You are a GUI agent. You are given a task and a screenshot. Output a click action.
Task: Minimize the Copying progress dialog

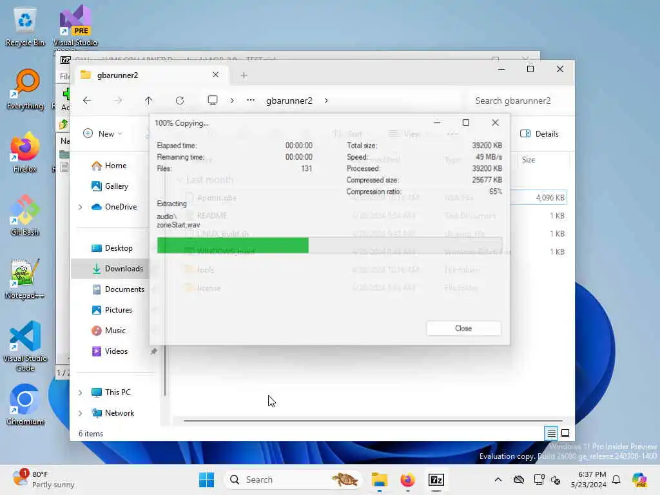pyautogui.click(x=437, y=122)
